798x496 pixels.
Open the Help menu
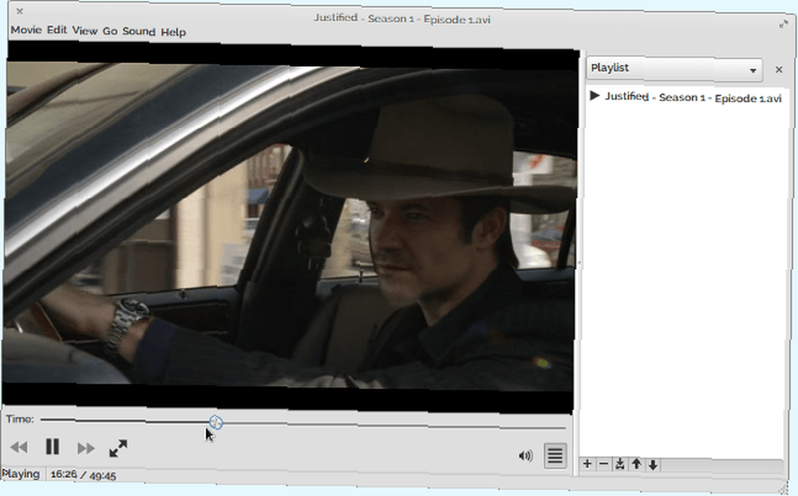(173, 32)
